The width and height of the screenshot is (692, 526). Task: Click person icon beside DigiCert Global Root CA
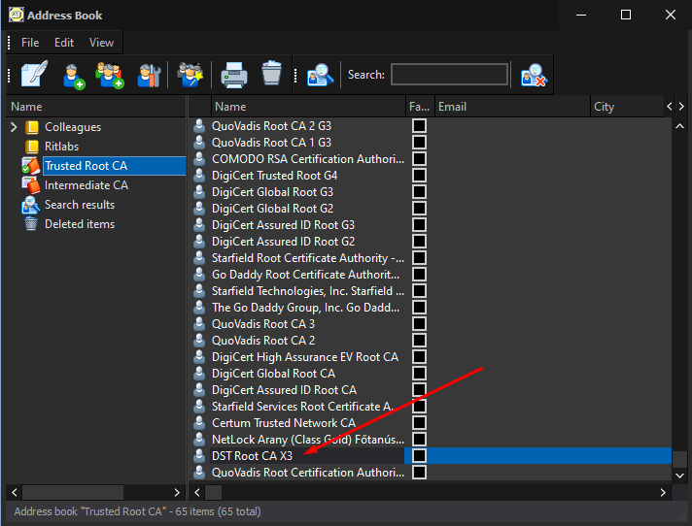click(x=199, y=374)
